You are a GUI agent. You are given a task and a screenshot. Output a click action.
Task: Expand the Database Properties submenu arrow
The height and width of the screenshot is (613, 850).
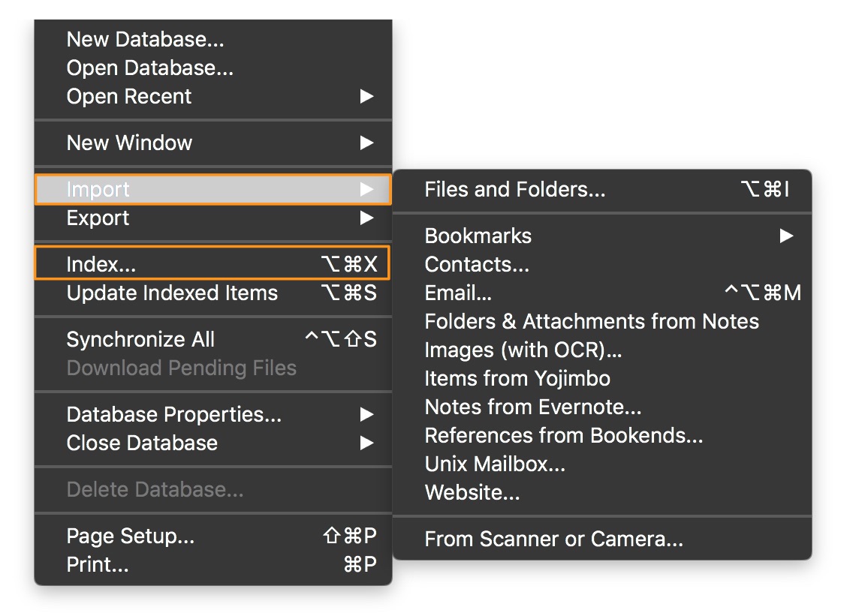(366, 415)
